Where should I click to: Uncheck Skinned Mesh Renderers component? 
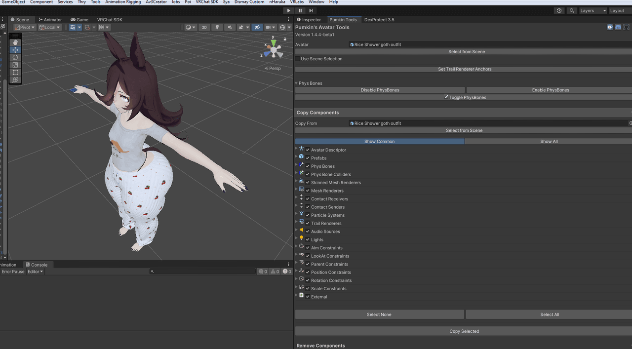[x=308, y=183]
